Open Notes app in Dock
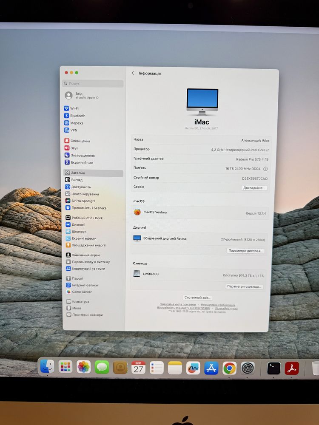The height and width of the screenshot is (425, 319). tap(175, 368)
